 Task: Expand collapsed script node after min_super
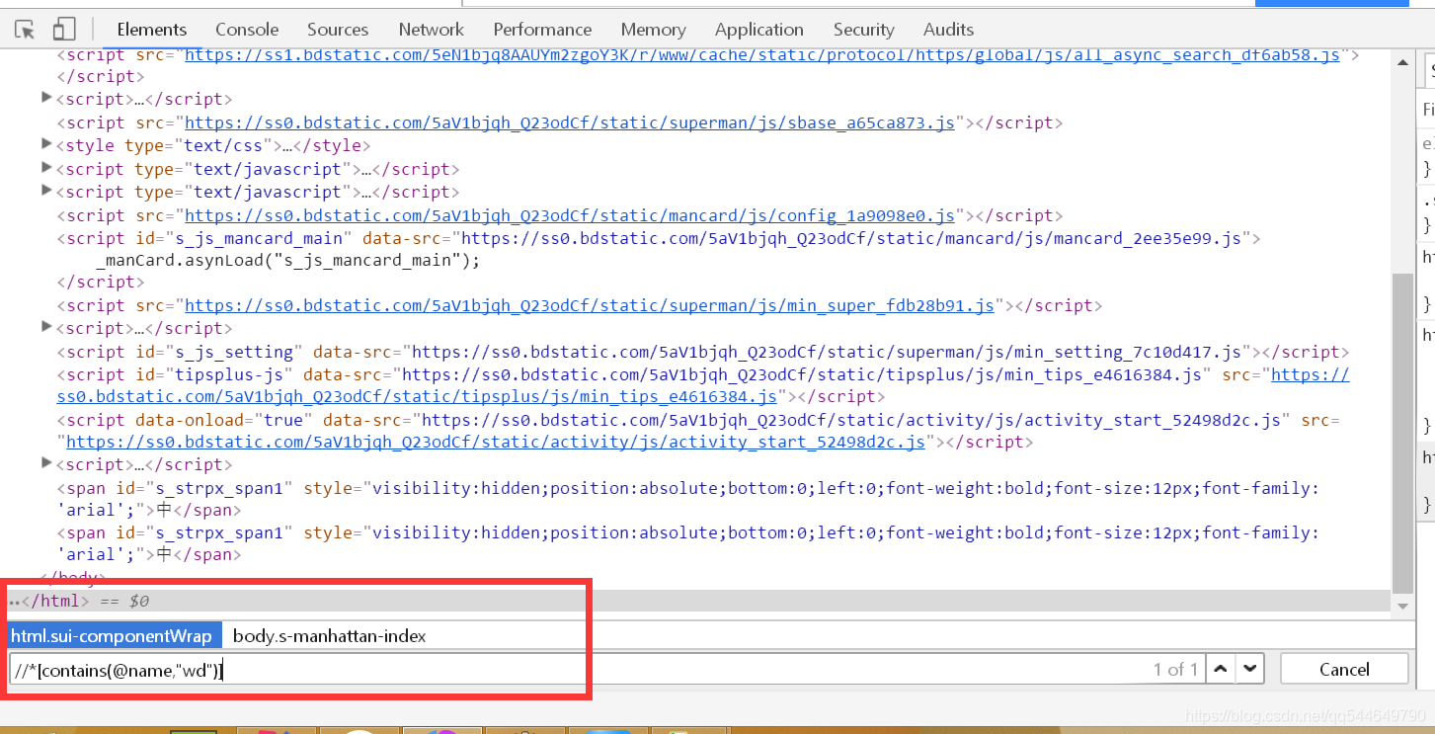click(46, 327)
